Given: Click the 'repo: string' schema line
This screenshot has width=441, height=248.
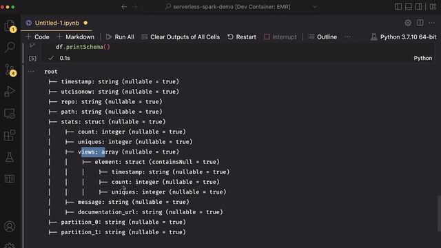Looking at the screenshot, I should [105, 101].
